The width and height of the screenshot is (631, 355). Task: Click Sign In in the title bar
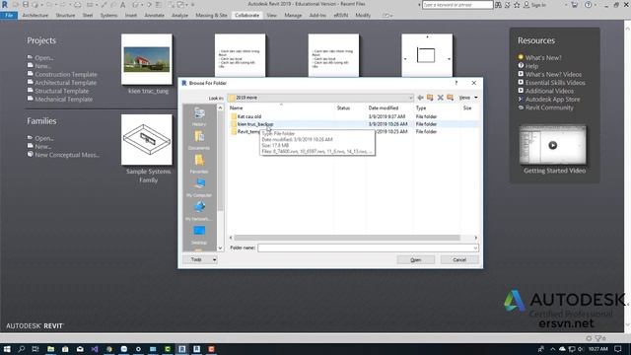pos(534,5)
